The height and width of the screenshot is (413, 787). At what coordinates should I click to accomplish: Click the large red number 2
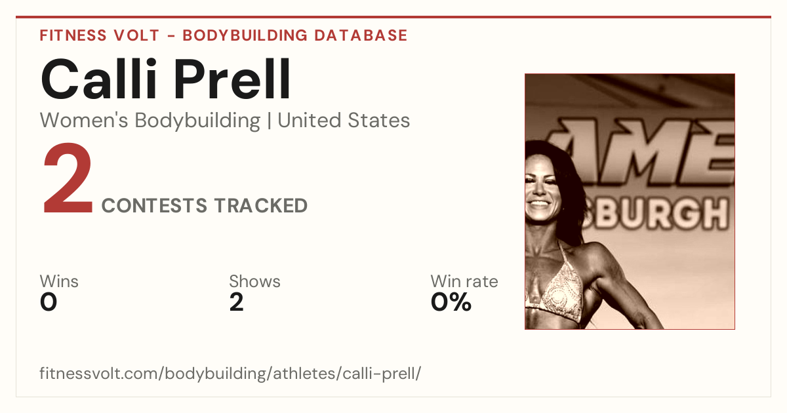tap(68, 182)
